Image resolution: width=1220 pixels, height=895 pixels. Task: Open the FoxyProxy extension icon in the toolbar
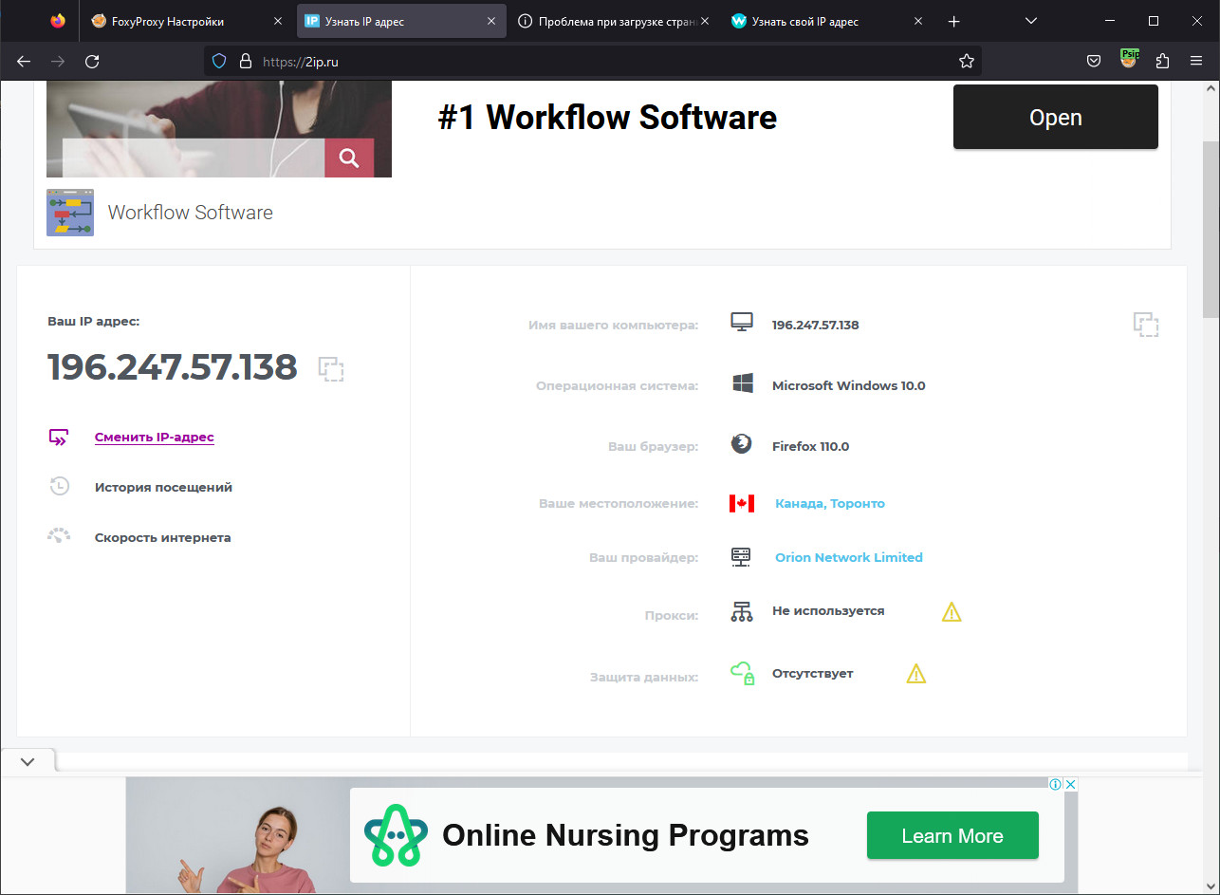(1128, 59)
